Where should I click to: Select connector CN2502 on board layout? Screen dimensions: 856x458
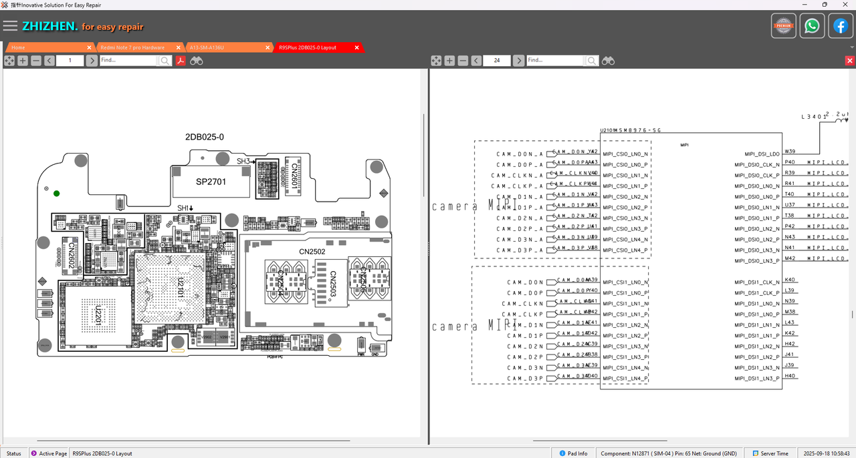point(312,251)
